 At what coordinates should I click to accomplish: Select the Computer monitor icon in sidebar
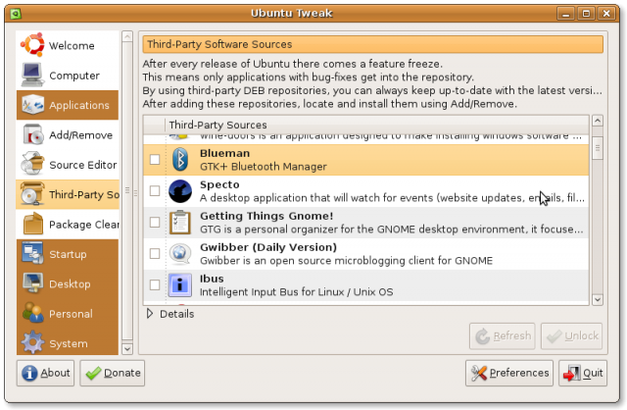pyautogui.click(x=32, y=75)
